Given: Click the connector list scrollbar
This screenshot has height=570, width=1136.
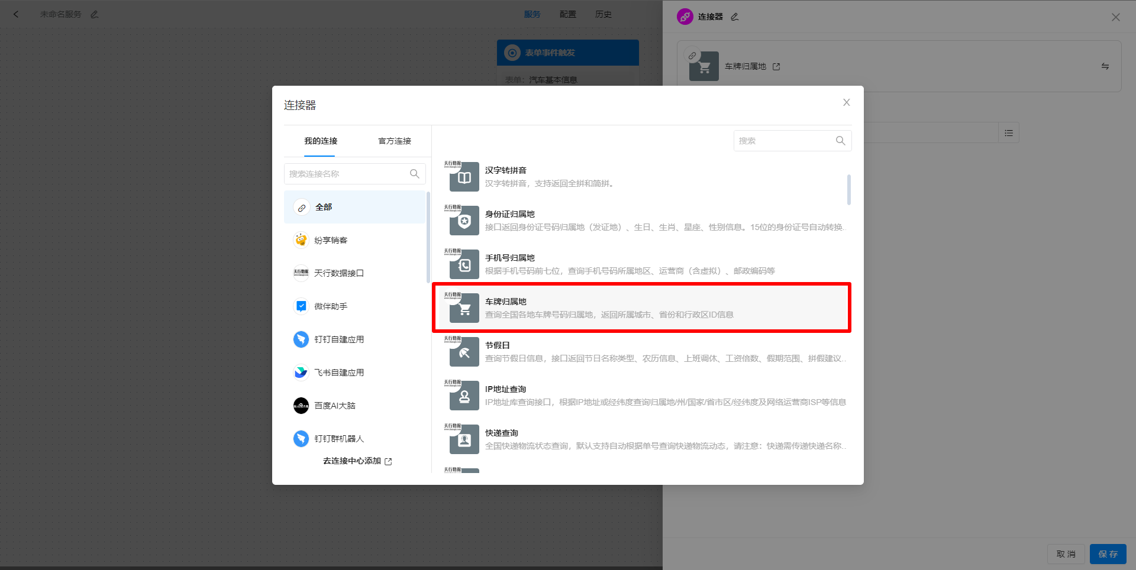Looking at the screenshot, I should click(x=848, y=190).
